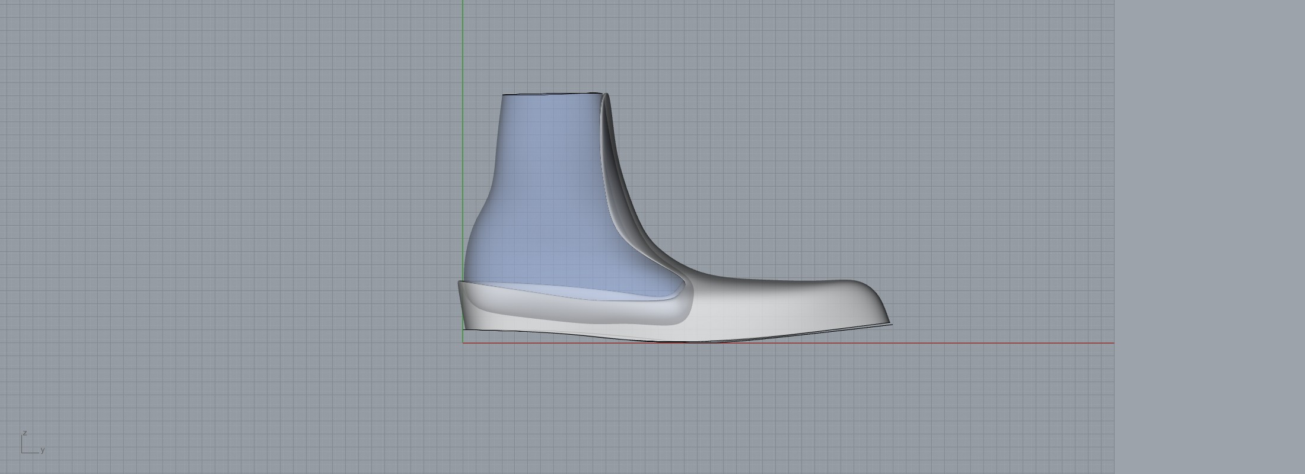Screen dimensions: 1305x474
Task: Click the z label on the axis icon
Action: 25,433
